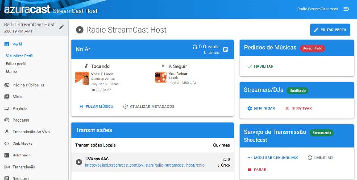Open Transmissão Ao Vivo section
This screenshot has width=357, height=180.
point(31,132)
